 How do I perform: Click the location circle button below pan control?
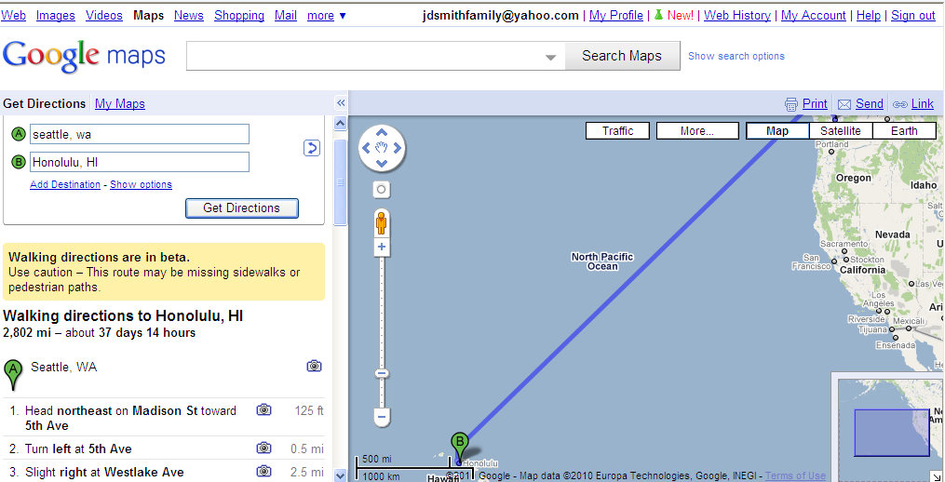[x=382, y=190]
